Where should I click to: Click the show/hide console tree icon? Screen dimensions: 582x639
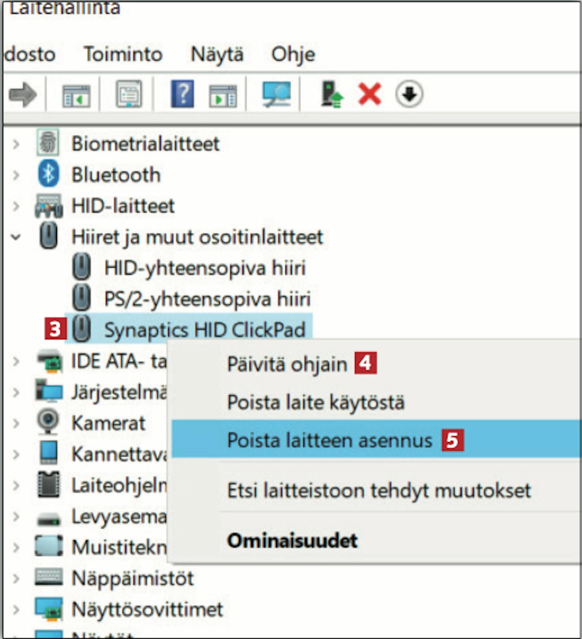point(76,96)
